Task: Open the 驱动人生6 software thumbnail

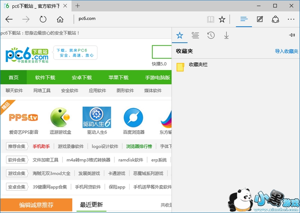Action: 97,117
